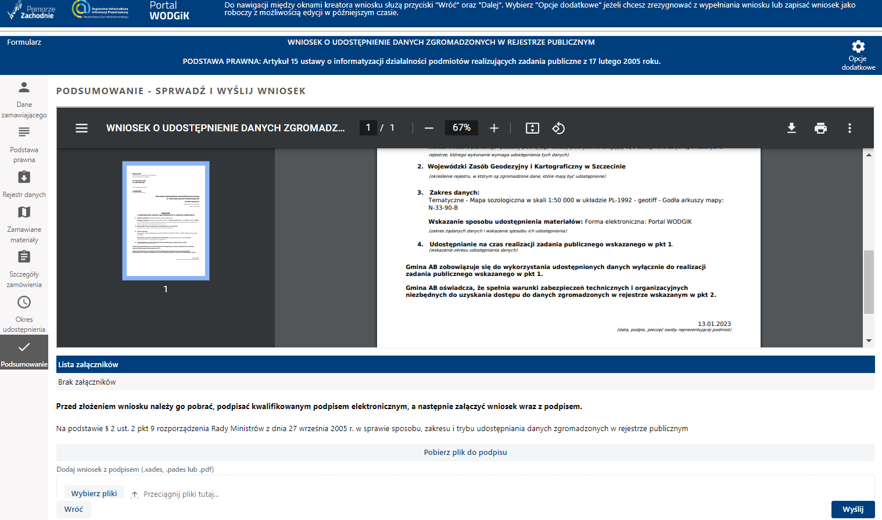Toggle the PDF sidebar with hamburger icon
The height and width of the screenshot is (520, 882).
click(81, 128)
